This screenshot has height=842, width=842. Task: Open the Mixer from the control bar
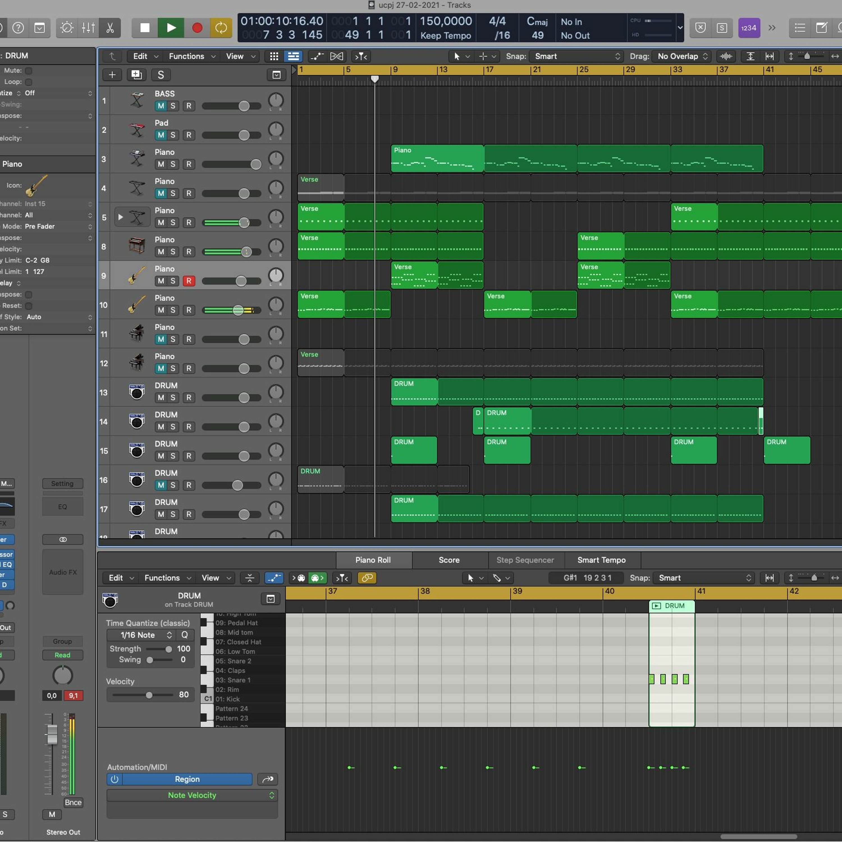click(x=88, y=28)
